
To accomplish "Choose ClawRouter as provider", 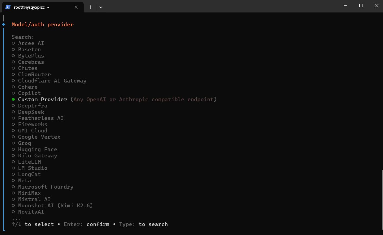I will [x=31, y=74].
